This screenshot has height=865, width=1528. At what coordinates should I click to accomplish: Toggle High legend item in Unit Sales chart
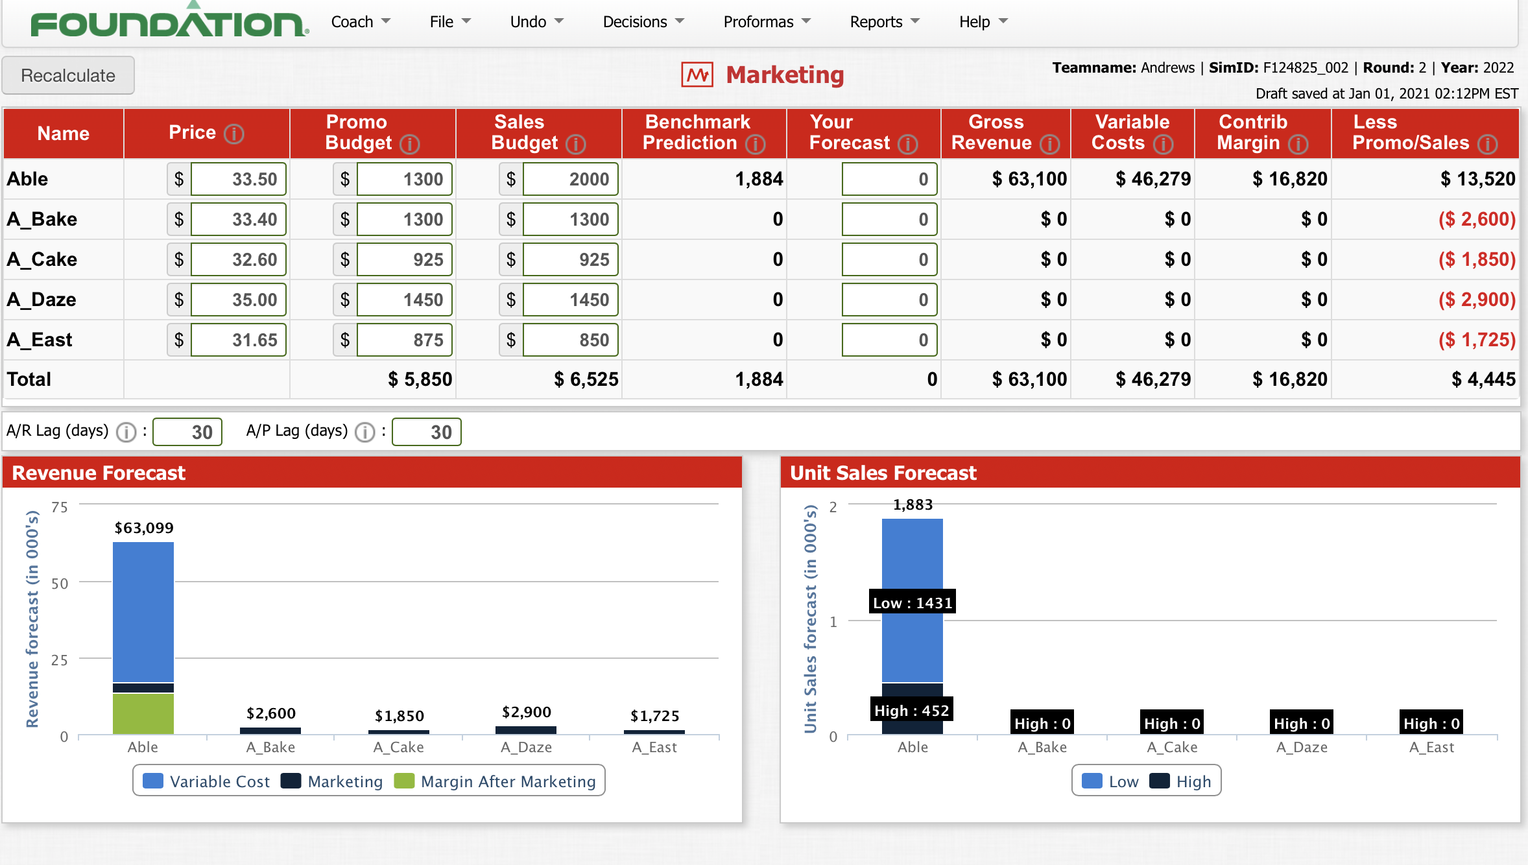click(x=1180, y=781)
